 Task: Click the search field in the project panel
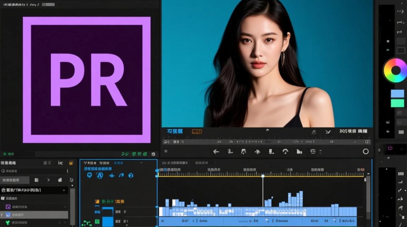coord(34,171)
